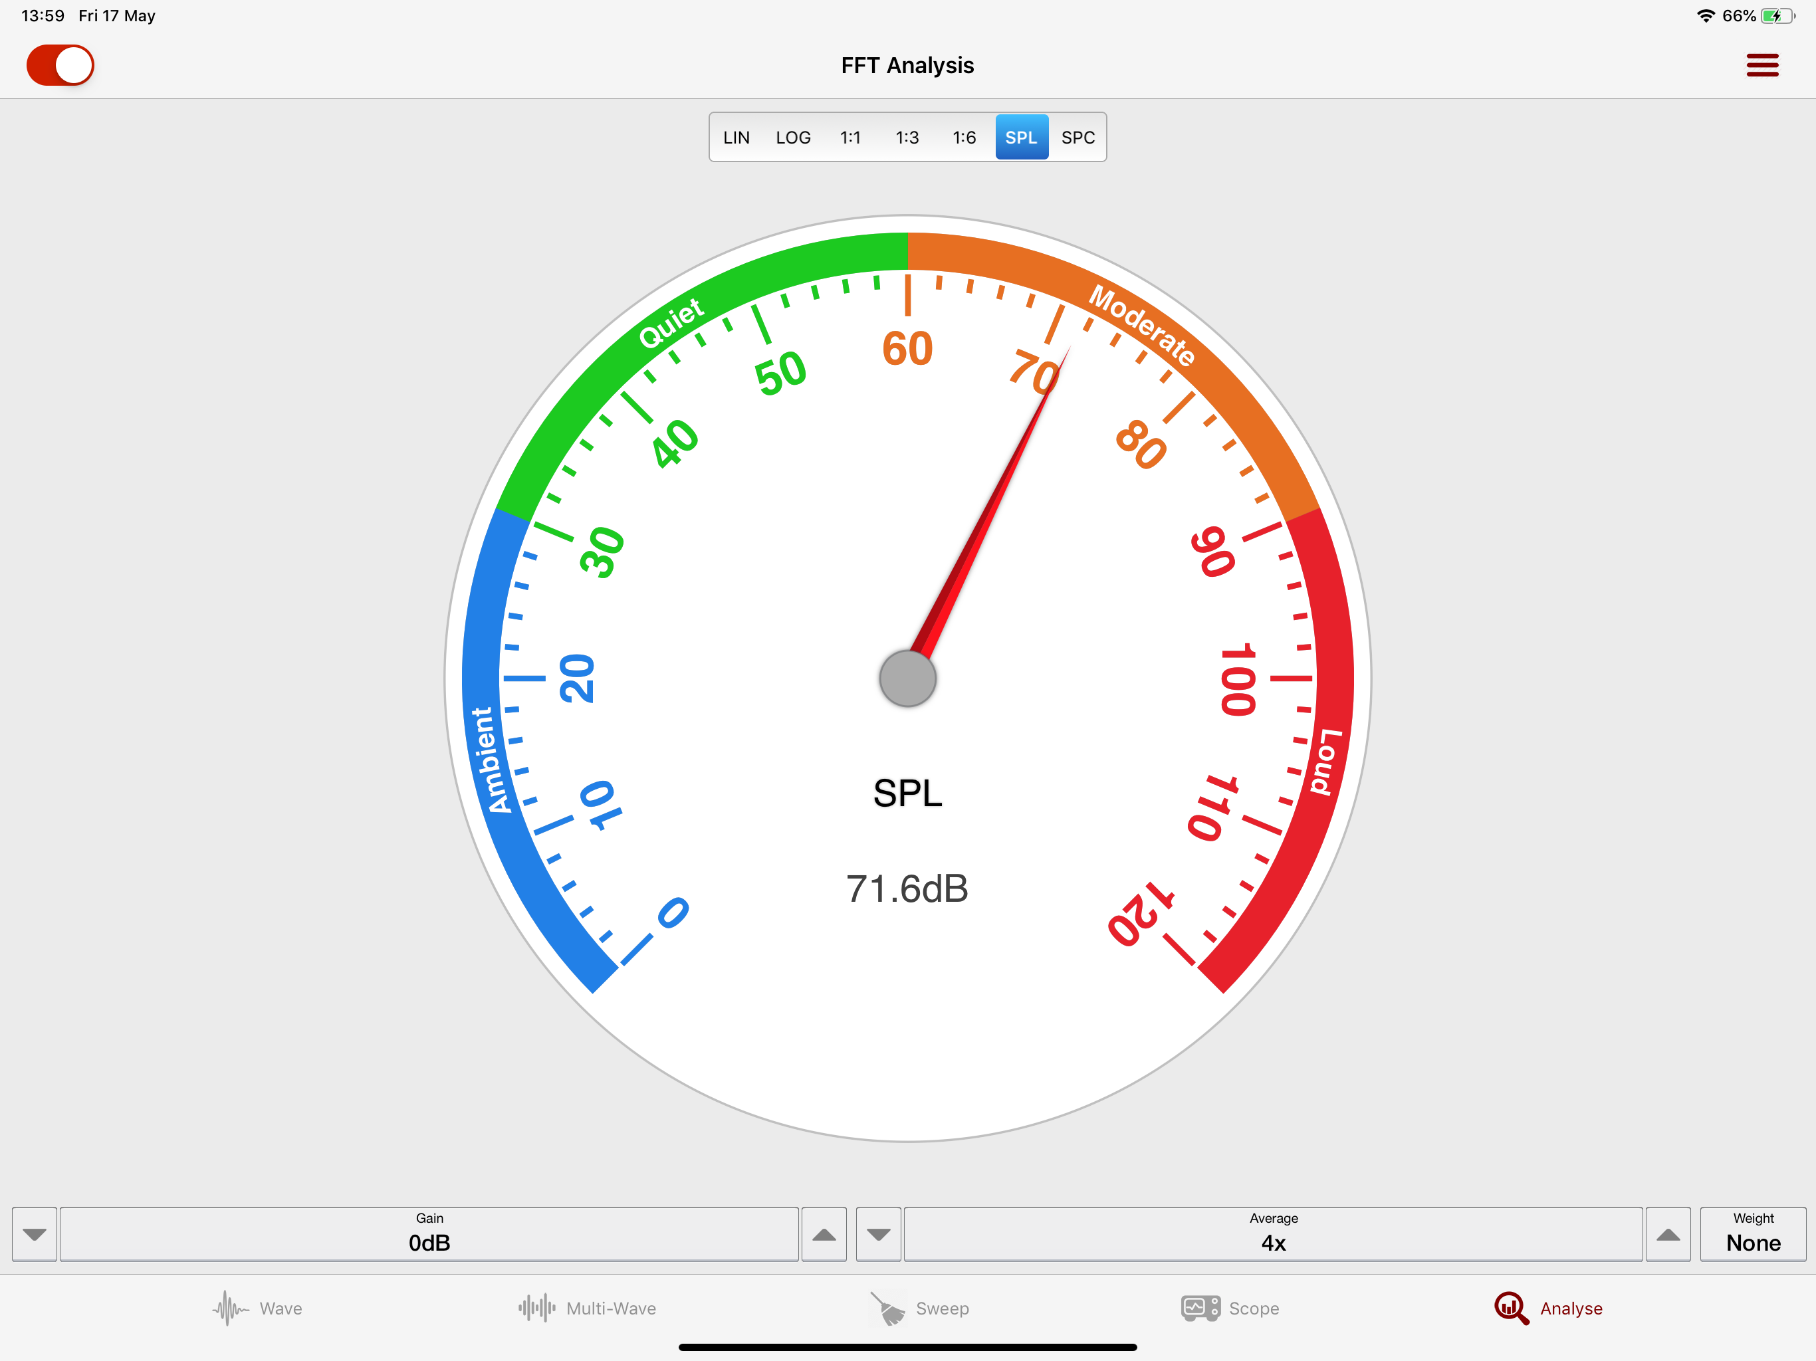The width and height of the screenshot is (1816, 1361).
Task: Decrease Gain with the down arrow
Action: [x=35, y=1234]
